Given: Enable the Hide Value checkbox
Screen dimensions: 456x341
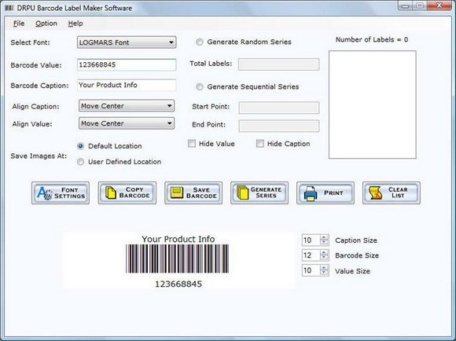Looking at the screenshot, I should tap(192, 144).
